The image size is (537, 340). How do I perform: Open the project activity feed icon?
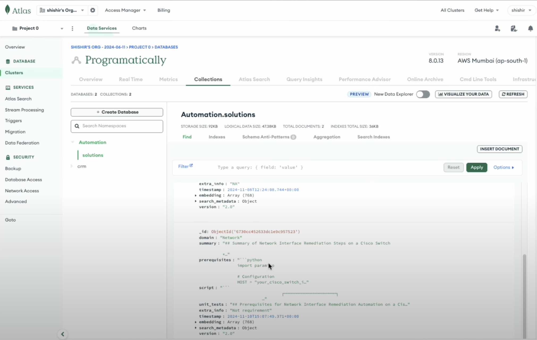(514, 28)
